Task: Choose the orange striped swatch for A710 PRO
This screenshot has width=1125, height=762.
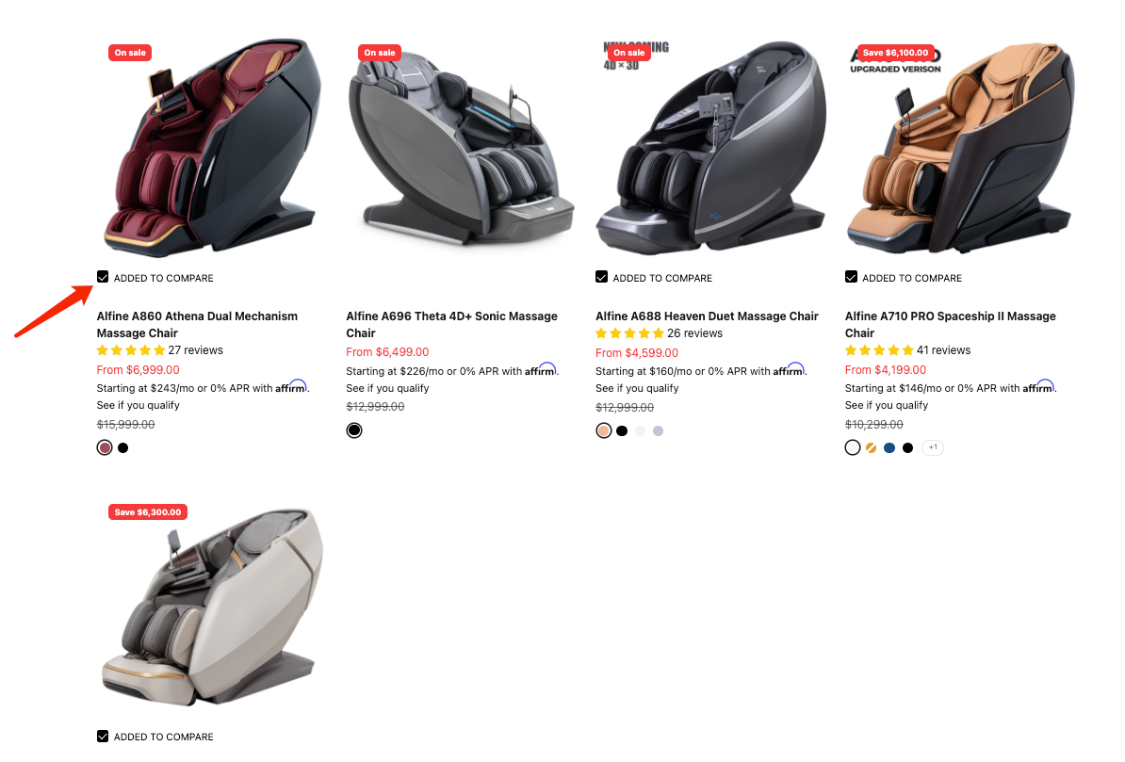Action: (x=871, y=447)
